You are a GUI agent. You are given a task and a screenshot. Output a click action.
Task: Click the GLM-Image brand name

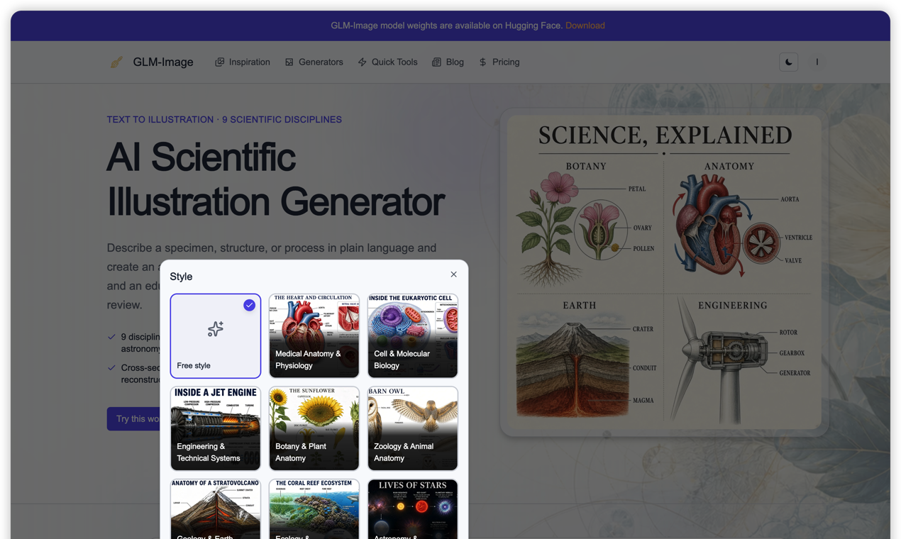pos(163,62)
